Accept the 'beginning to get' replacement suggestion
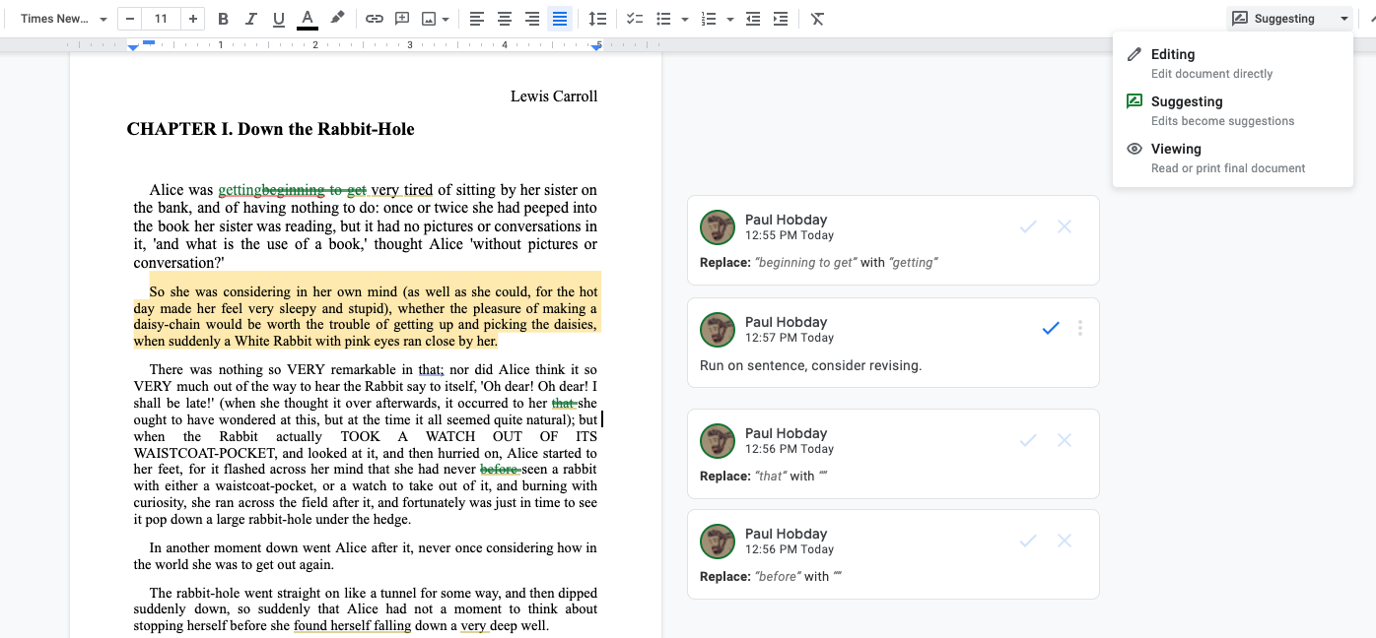The image size is (1376, 638). 1028,226
